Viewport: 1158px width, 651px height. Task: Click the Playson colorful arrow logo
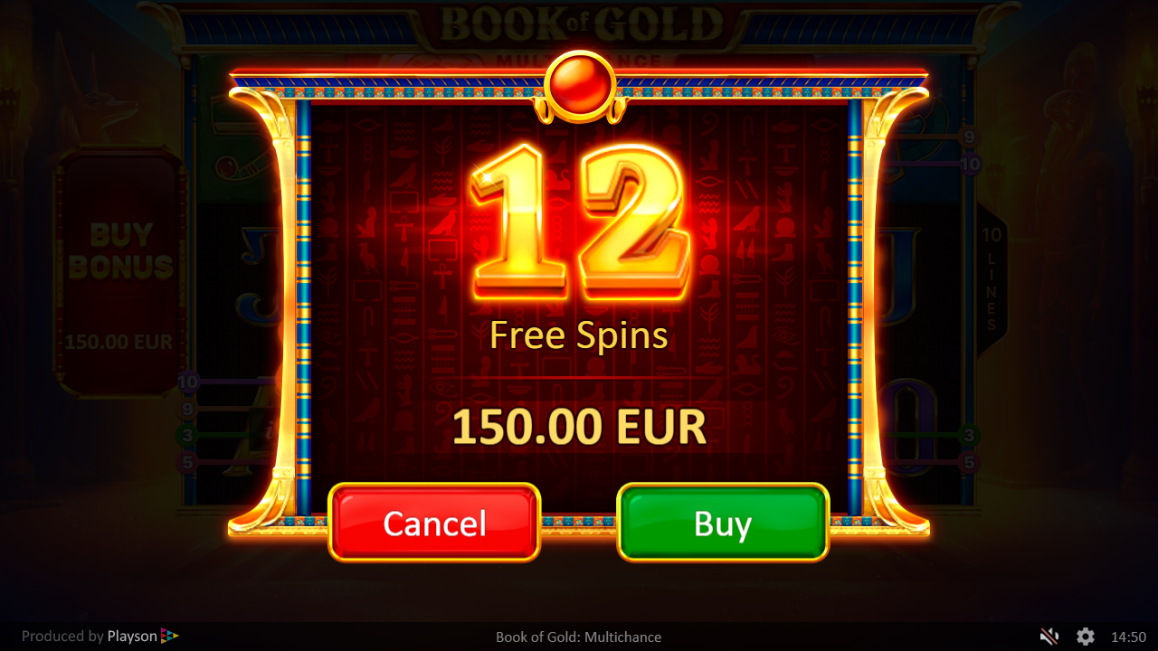[170, 636]
